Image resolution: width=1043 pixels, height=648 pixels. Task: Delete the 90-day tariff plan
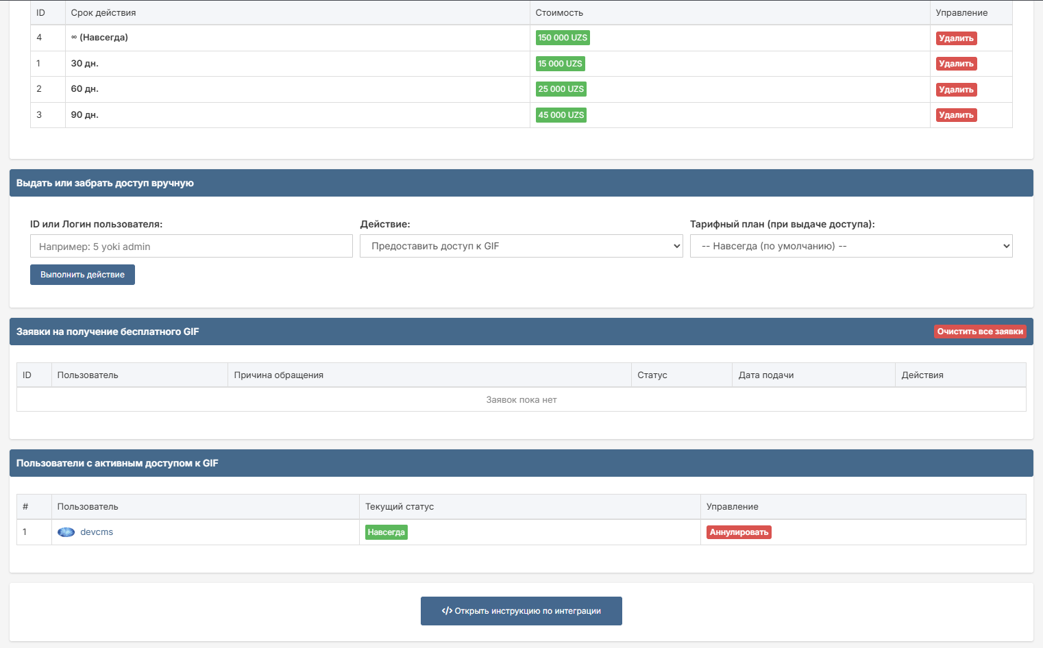956,115
